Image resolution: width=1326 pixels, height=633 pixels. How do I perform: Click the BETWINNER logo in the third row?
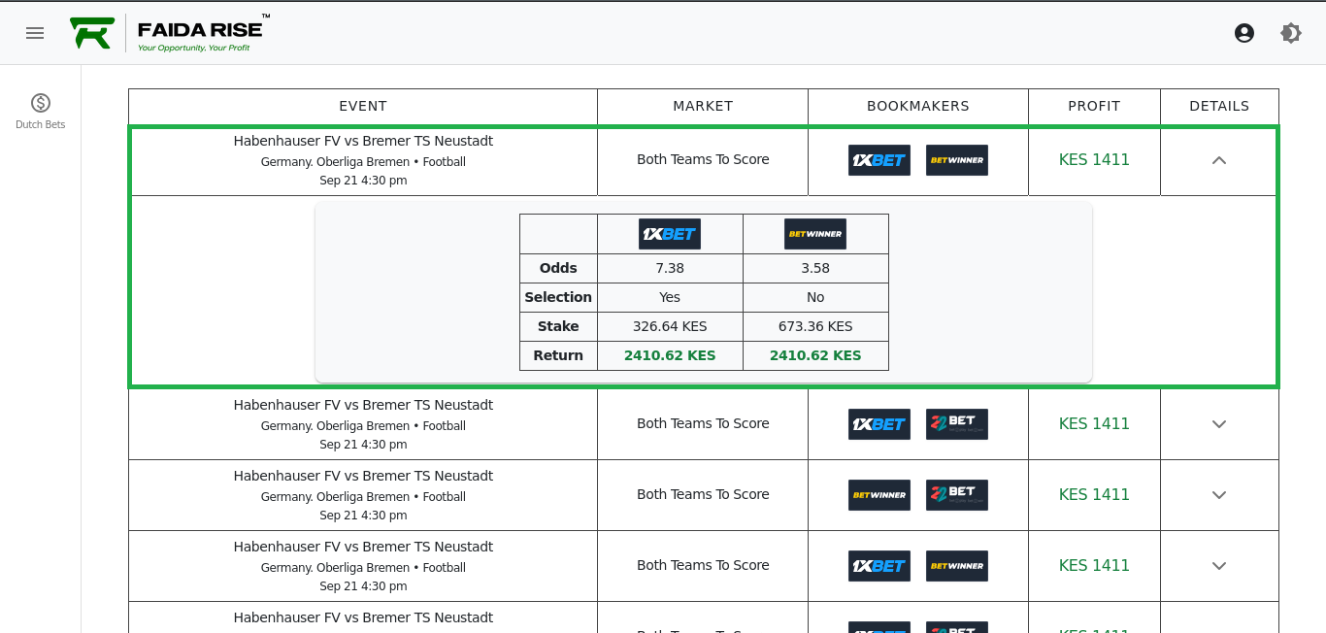click(x=879, y=494)
